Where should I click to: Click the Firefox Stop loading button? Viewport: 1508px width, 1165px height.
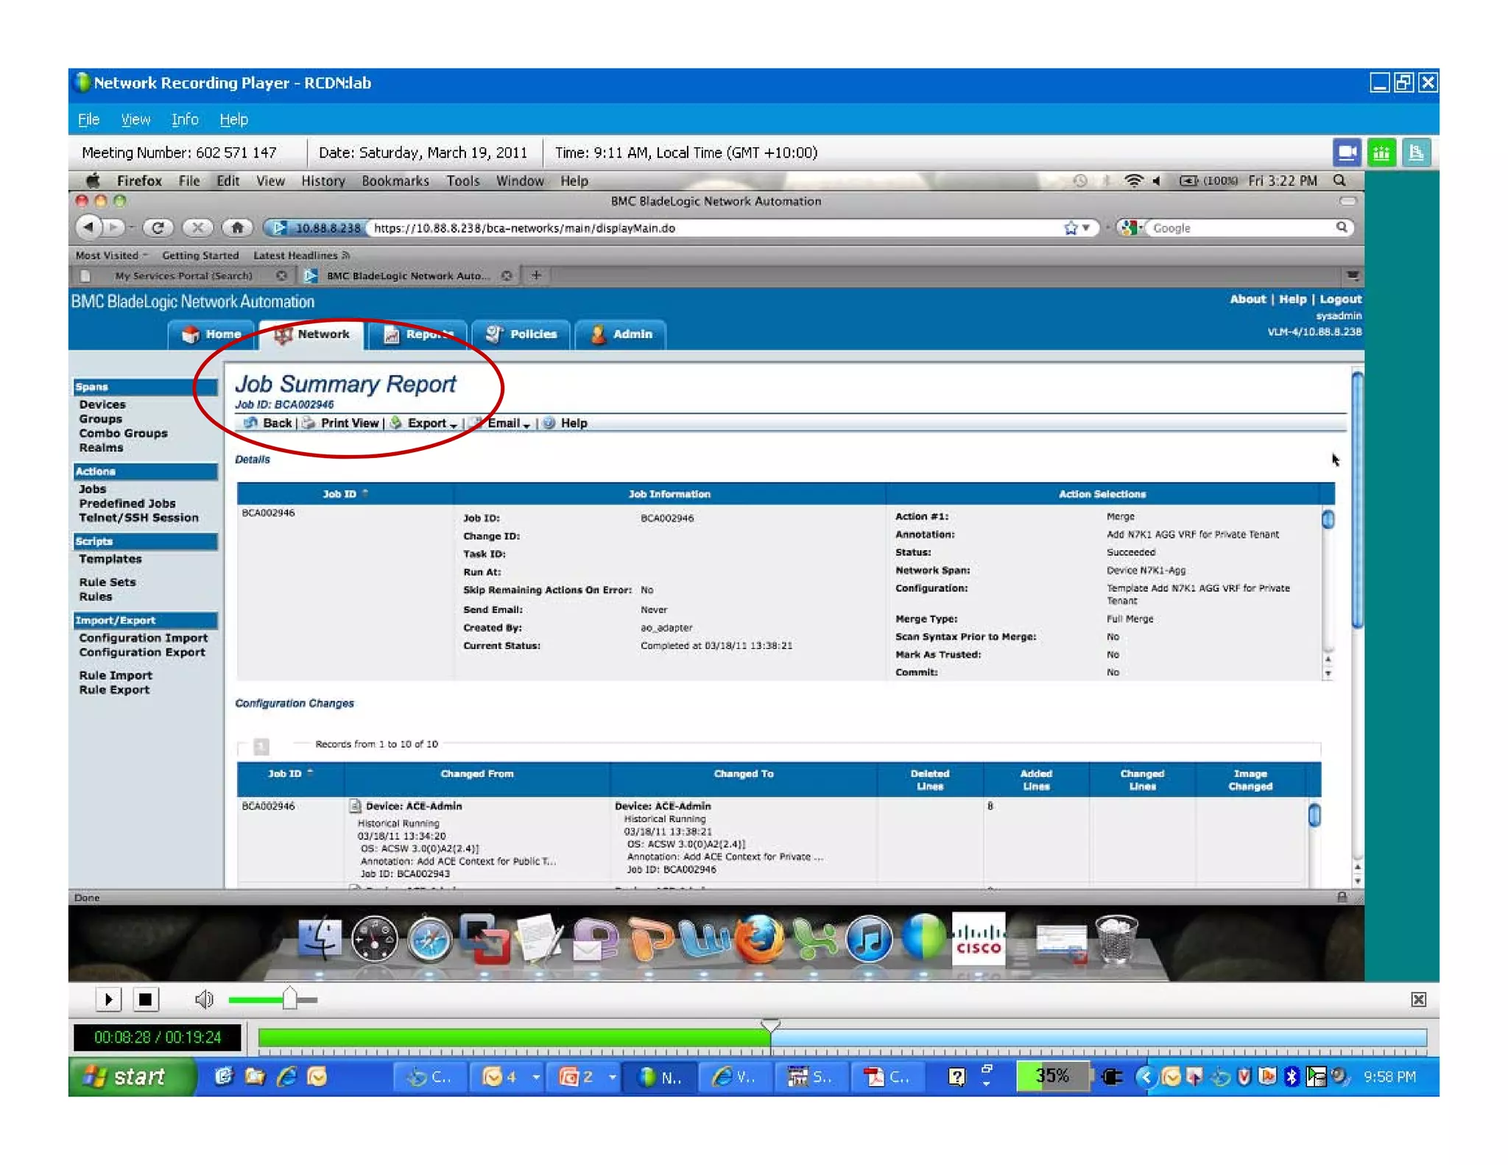coord(198,228)
